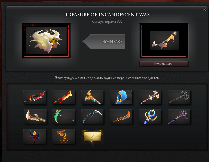Select the Incandescent Wax treasure chest image
The height and width of the screenshot is (162, 209).
(x=46, y=40)
